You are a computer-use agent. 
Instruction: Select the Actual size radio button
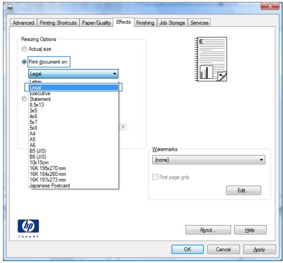(x=24, y=49)
